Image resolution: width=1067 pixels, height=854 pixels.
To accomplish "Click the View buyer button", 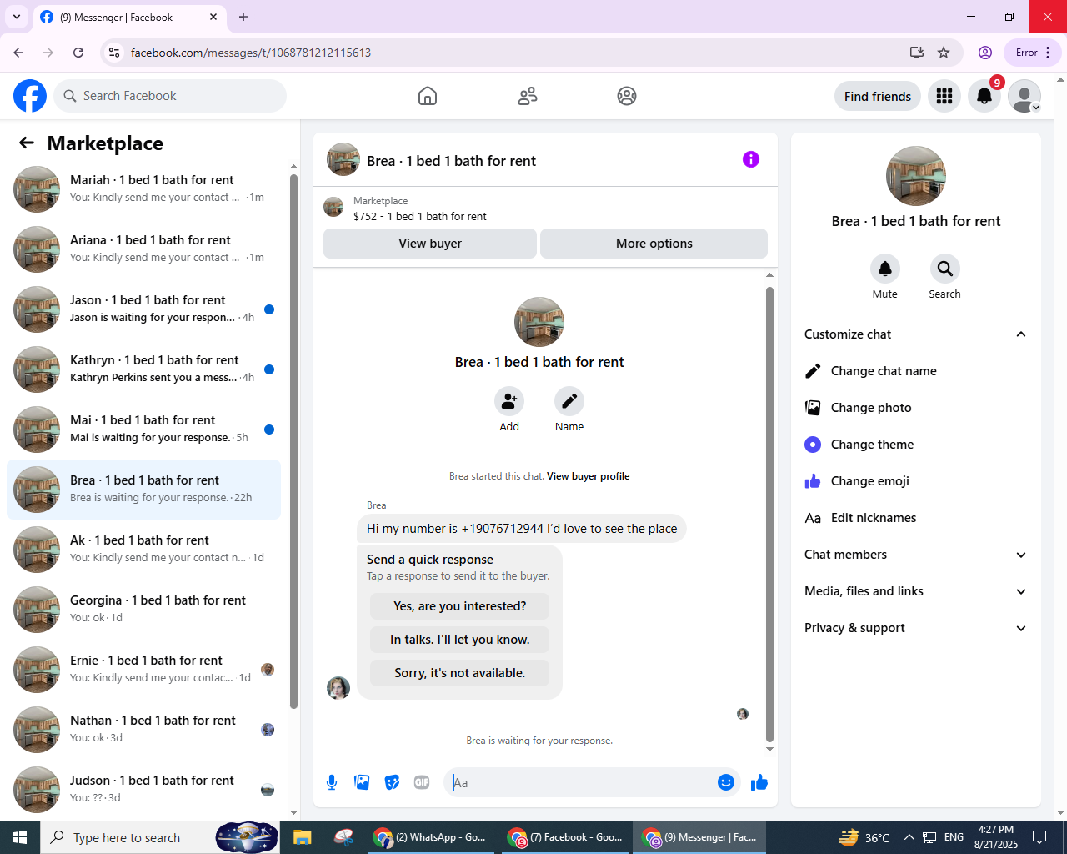I will point(430,244).
